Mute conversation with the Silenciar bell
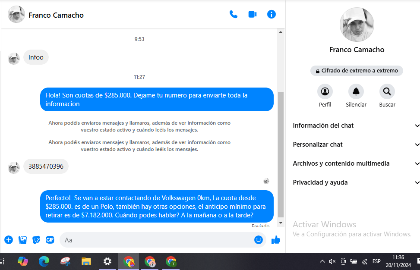The height and width of the screenshot is (270, 420). click(x=356, y=91)
